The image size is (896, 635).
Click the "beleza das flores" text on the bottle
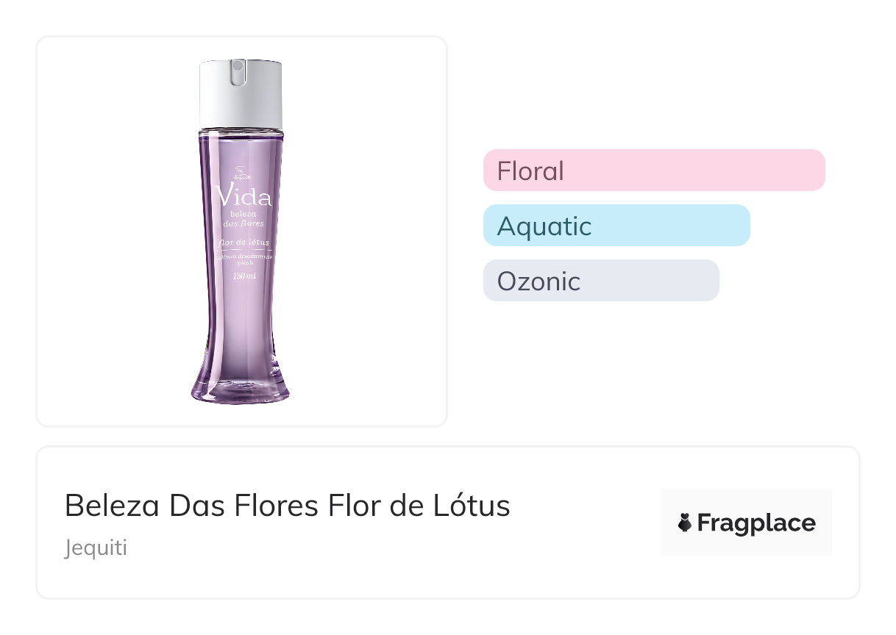pos(243,218)
